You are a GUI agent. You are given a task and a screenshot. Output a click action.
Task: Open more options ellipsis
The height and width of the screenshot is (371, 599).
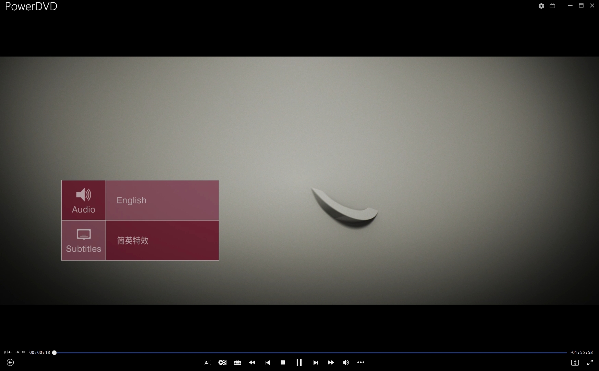[x=361, y=362]
